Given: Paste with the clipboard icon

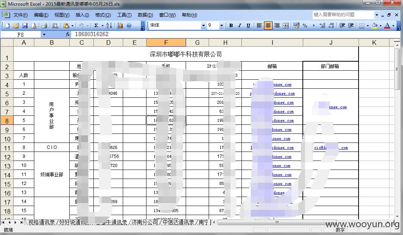Looking at the screenshot, I should pyautogui.click(x=66, y=26).
